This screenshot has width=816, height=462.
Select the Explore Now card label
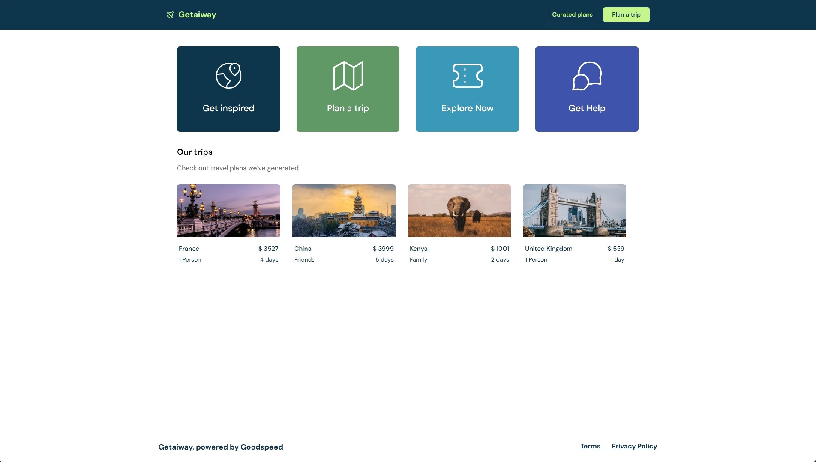pos(467,108)
